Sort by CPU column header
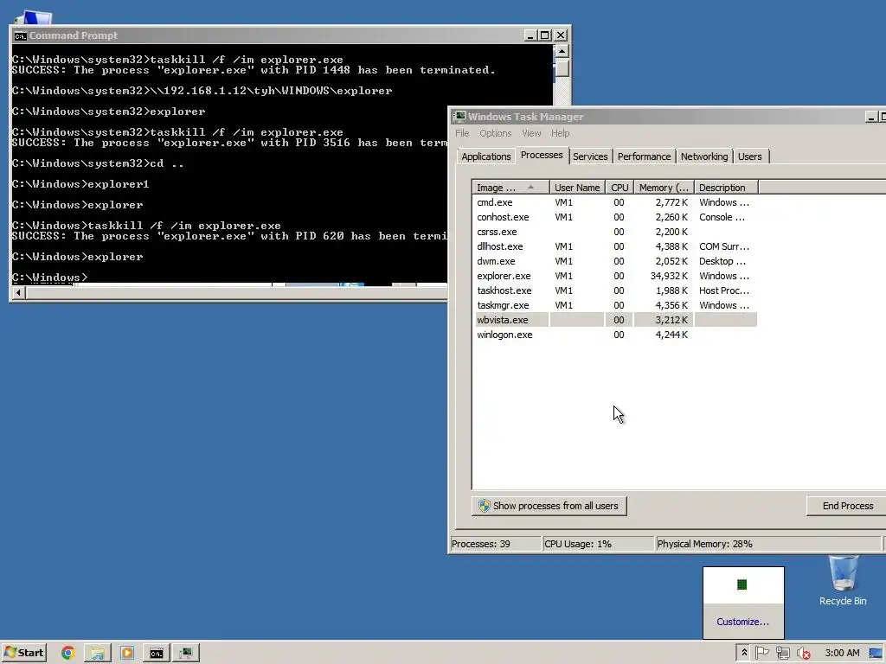Viewport: 886px width, 664px height. pyautogui.click(x=620, y=188)
